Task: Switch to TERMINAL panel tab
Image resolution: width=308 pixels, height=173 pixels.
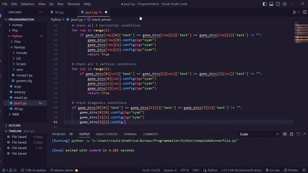Action: (130, 134)
